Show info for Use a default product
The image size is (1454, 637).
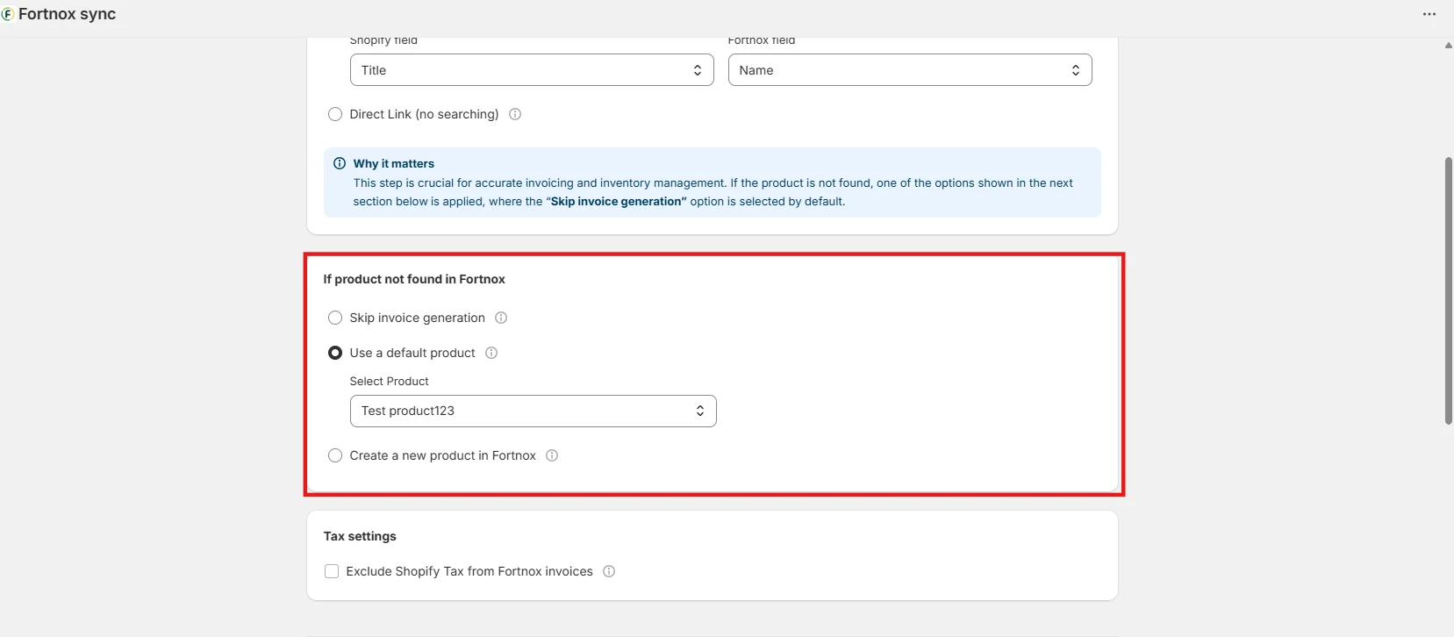(491, 353)
